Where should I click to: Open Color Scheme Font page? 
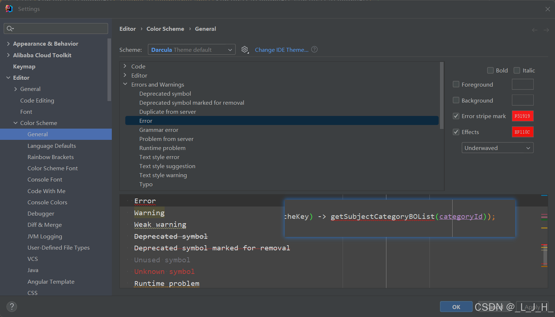(x=52, y=168)
